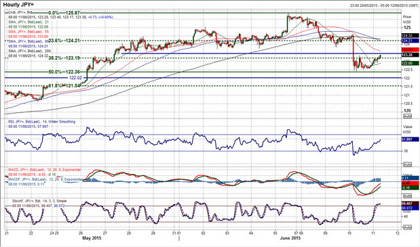Click the StochF Simple legend text

point(39,201)
